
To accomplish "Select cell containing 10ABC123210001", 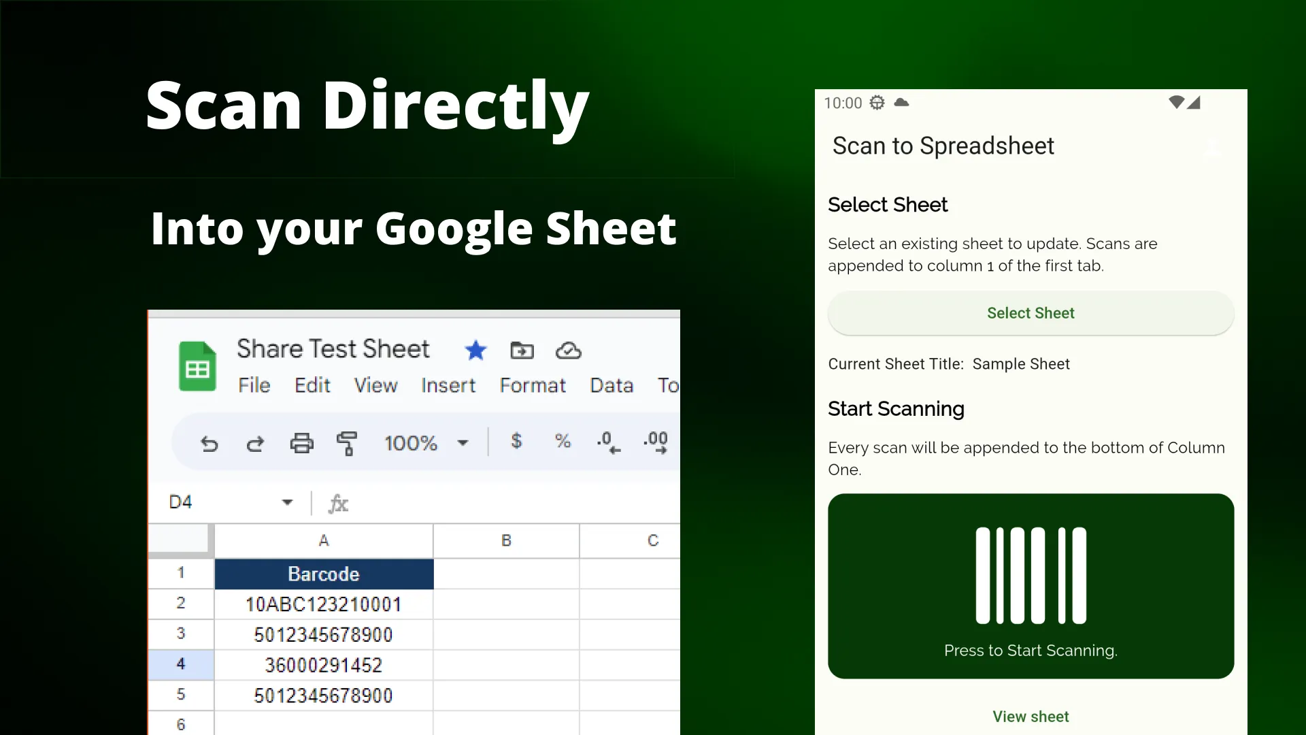I will coord(324,604).
